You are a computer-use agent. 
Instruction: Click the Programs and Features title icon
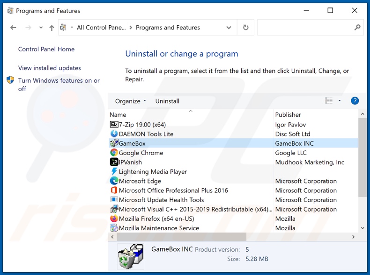coord(10,11)
